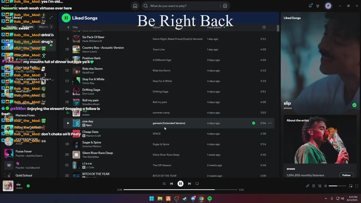Toggle the liked checkmark on one day row

(x=254, y=123)
